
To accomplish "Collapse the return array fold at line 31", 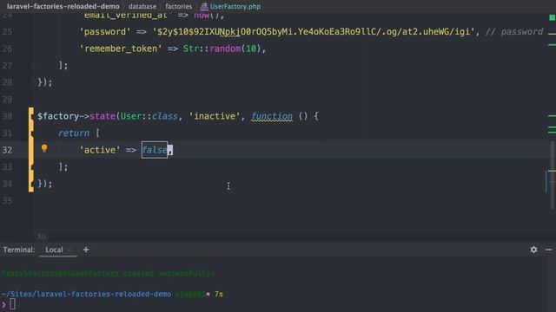I will point(31,133).
